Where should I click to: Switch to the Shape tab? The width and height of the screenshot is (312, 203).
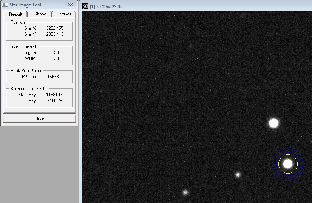point(40,14)
